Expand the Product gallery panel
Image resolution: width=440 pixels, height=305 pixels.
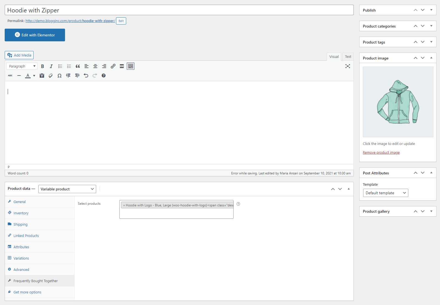(431, 211)
